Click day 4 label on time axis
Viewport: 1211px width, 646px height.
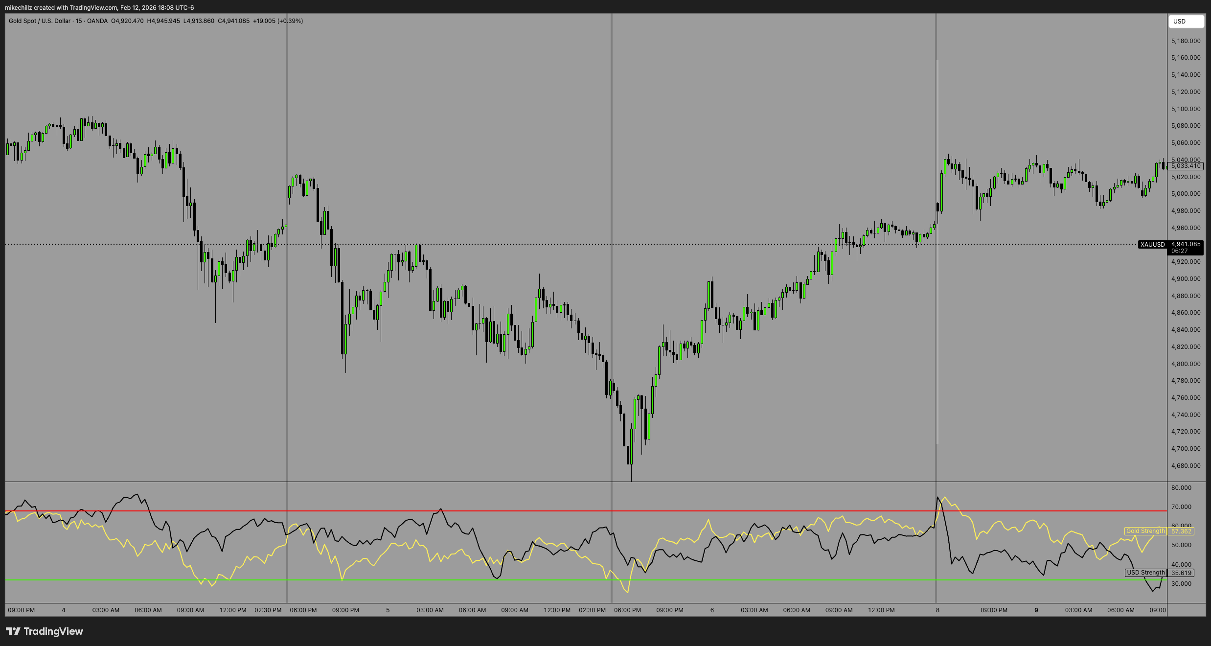[x=64, y=610]
